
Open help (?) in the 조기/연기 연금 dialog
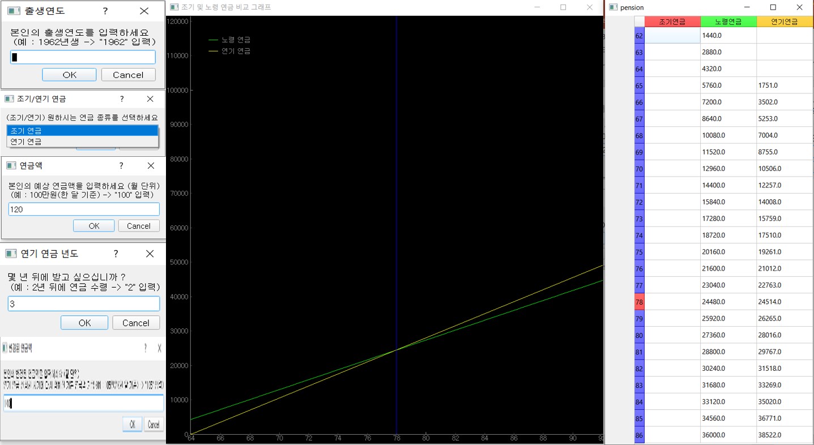click(x=121, y=99)
